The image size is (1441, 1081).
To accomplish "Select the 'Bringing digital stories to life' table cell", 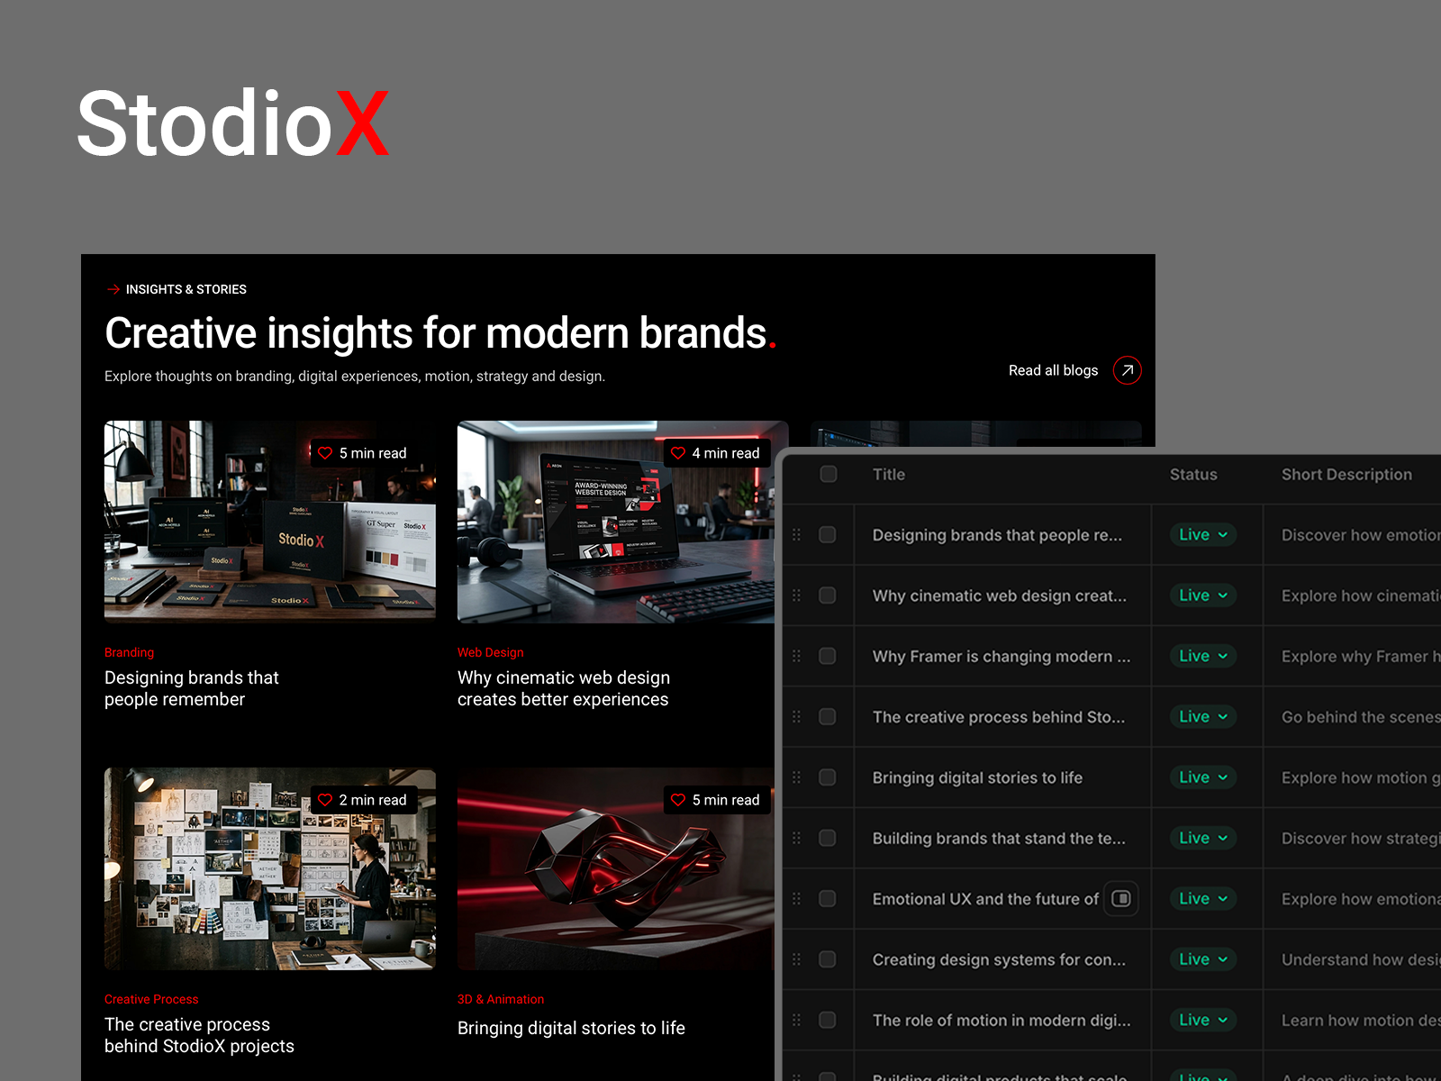I will pyautogui.click(x=1001, y=777).
